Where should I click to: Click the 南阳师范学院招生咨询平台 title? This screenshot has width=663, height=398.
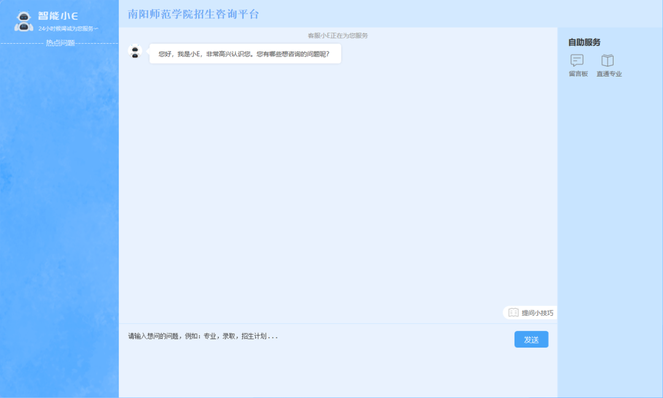tap(193, 14)
